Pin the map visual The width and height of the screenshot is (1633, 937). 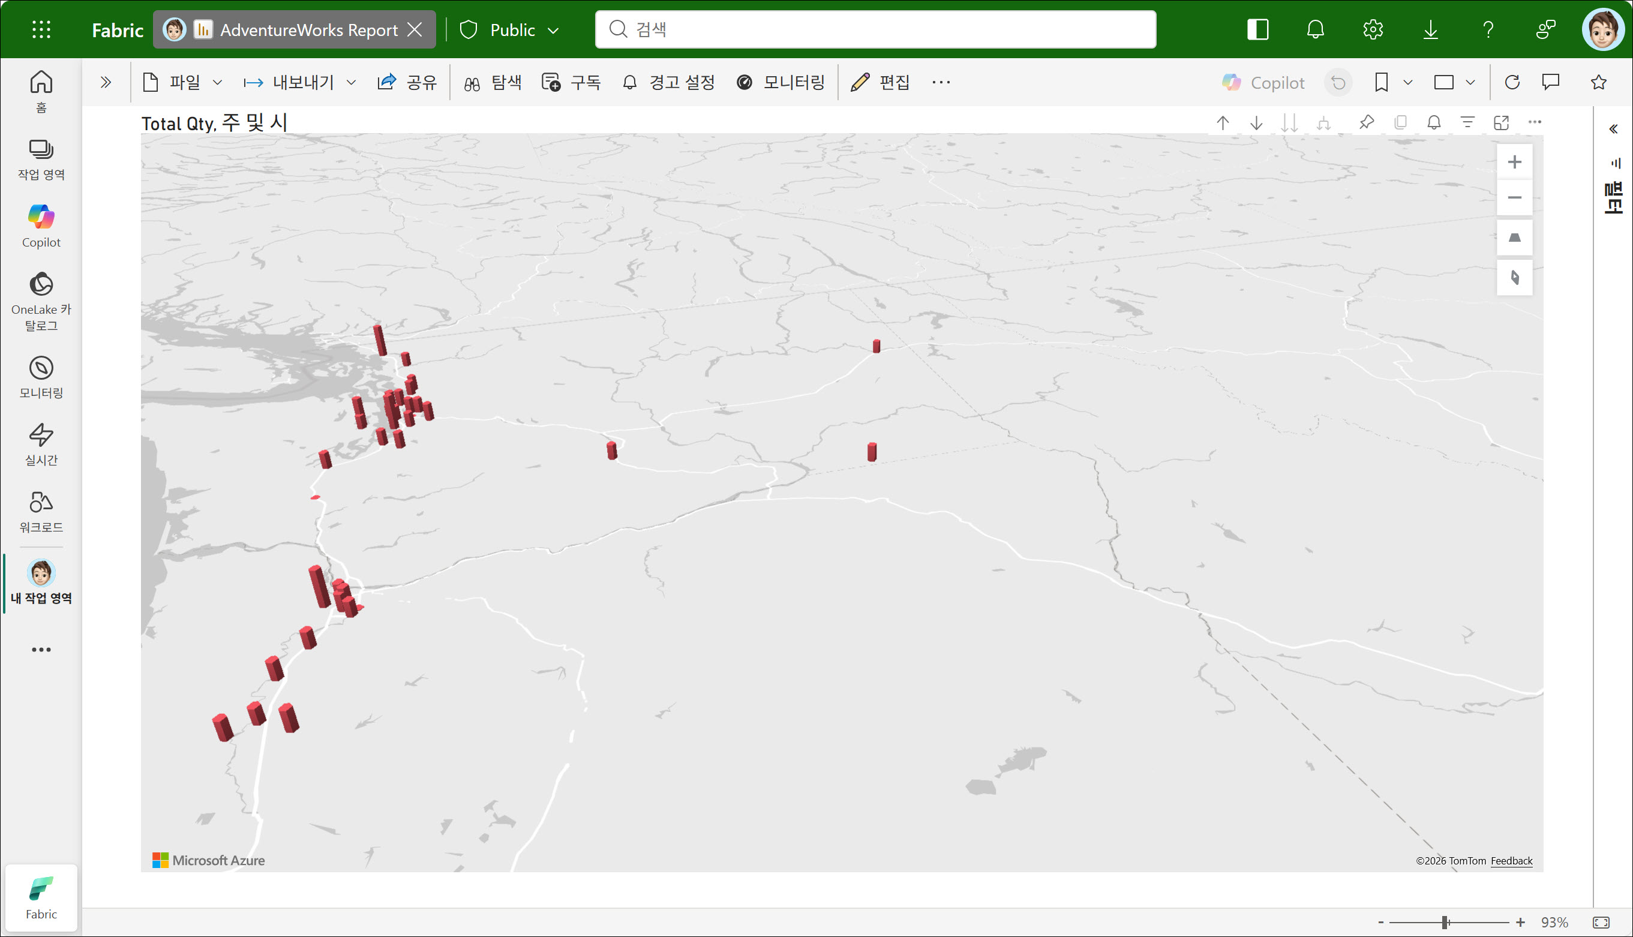click(1366, 122)
